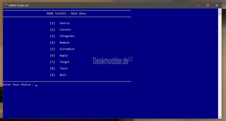Click the 'Remove' menu entry
This screenshot has width=226, height=121.
pos(64,43)
